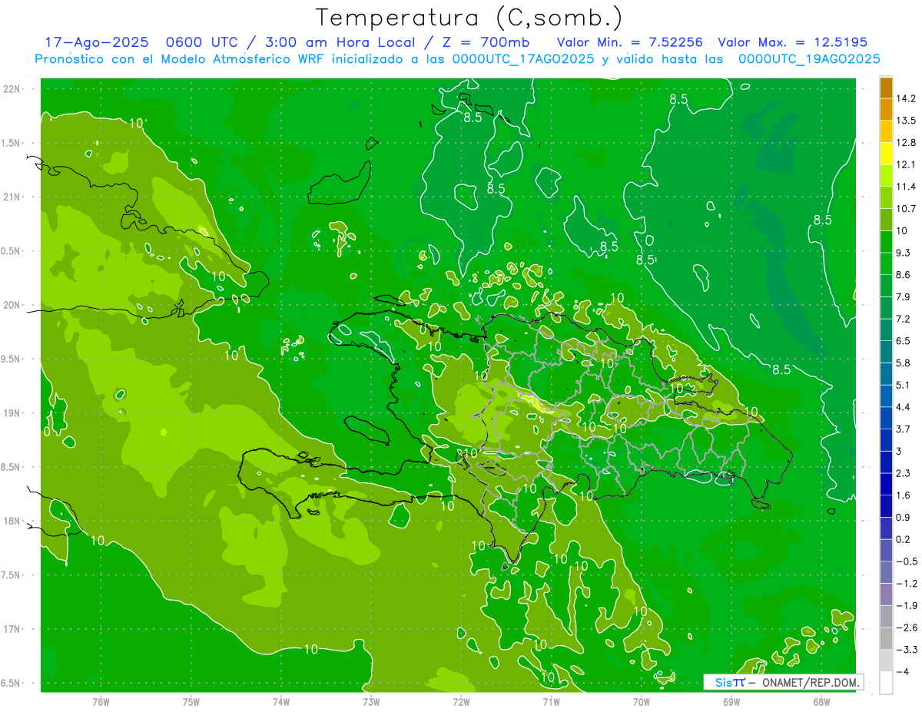The image size is (922, 712).
Task: Click the 2.3 value on the color legend
Action: pos(903,473)
